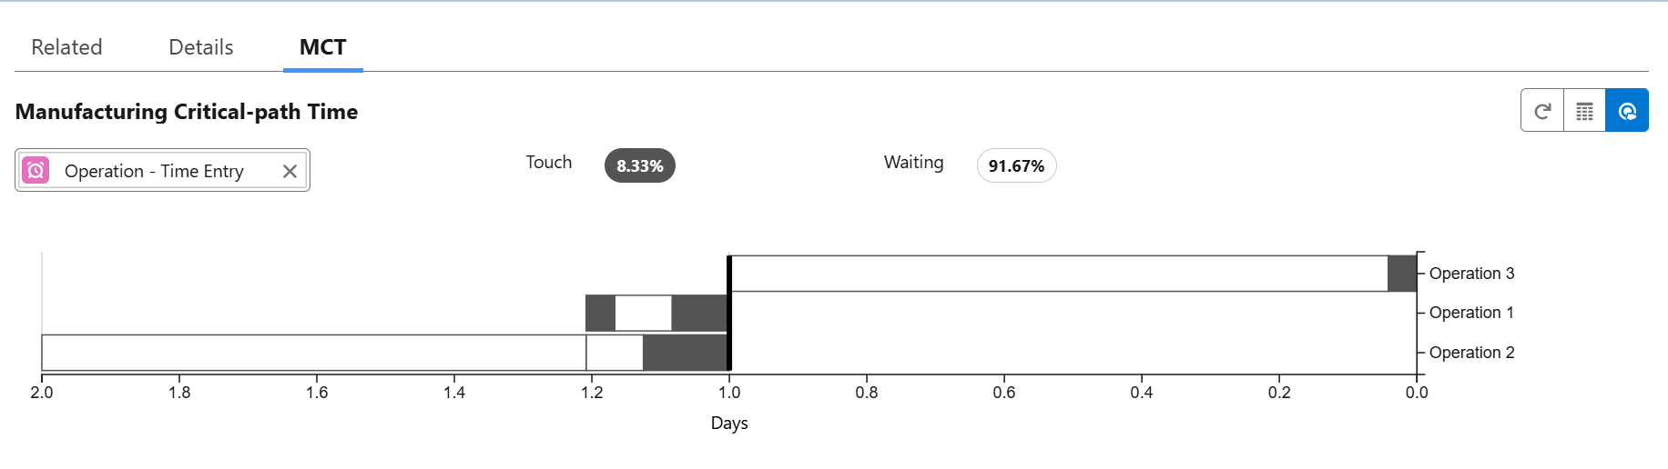This screenshot has height=469, width=1668.
Task: Select the MCT tab
Action: click(322, 47)
